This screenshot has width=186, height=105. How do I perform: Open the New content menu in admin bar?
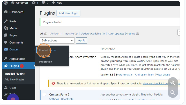57,3
